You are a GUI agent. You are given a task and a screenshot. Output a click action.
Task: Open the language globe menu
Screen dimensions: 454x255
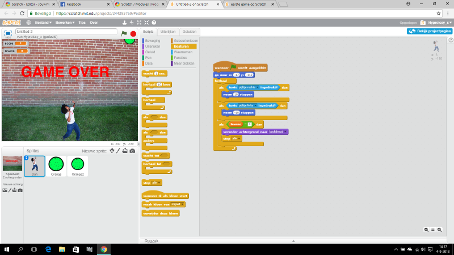28,23
